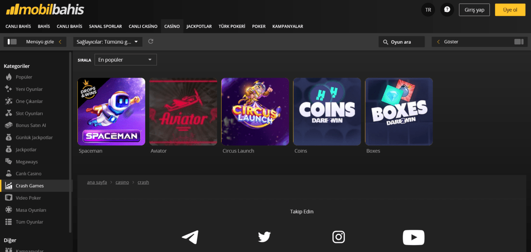Click the Canlı Casino dealer icon
This screenshot has height=252, width=531.
pyautogui.click(x=8, y=173)
